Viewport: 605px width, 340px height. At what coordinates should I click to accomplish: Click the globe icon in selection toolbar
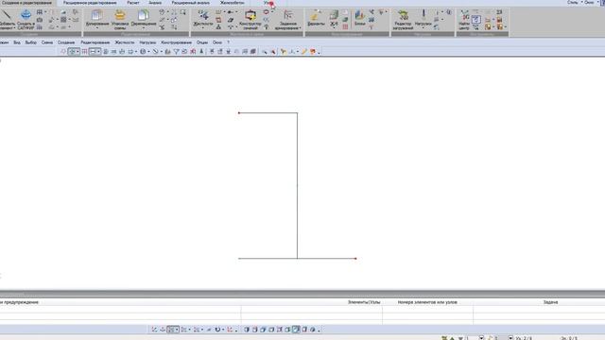143,52
